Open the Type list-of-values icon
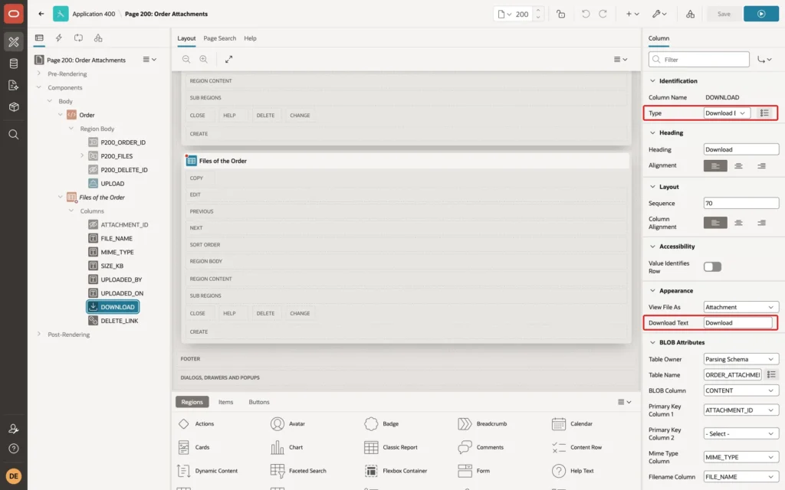 (x=764, y=113)
